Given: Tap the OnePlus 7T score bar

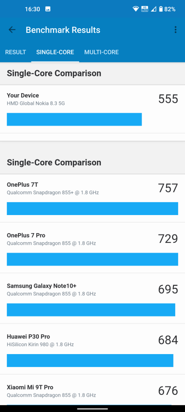Looking at the screenshot, I should (92, 209).
